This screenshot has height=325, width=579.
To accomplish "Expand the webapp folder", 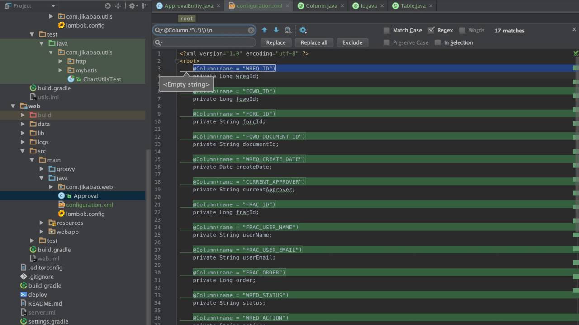I will click(42, 232).
